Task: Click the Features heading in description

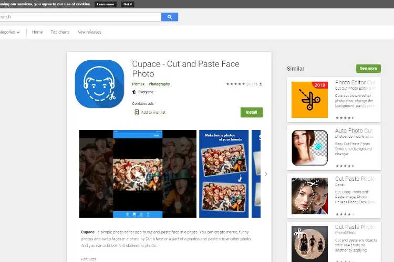Action: (89, 259)
